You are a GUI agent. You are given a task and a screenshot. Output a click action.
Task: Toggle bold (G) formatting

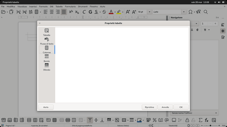tap(90, 12)
